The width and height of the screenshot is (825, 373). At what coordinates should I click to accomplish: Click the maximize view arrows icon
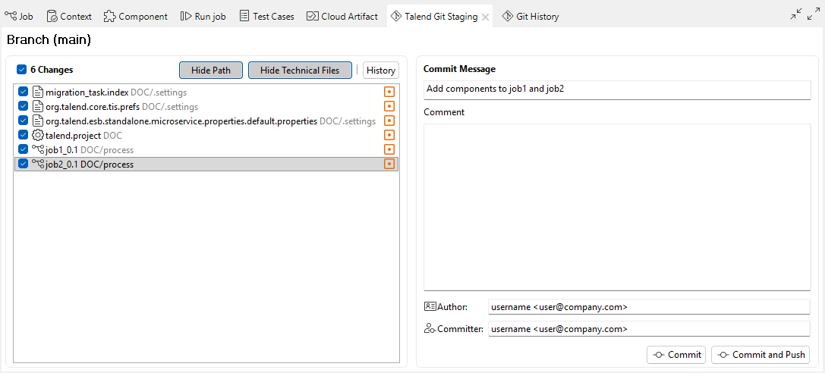(x=814, y=14)
